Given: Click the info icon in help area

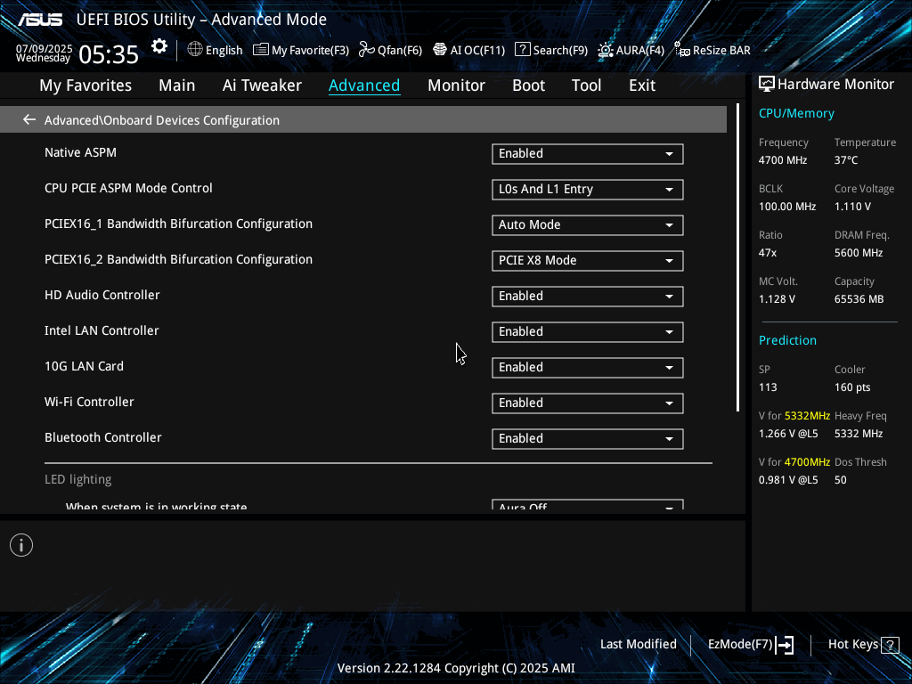Looking at the screenshot, I should [x=21, y=545].
